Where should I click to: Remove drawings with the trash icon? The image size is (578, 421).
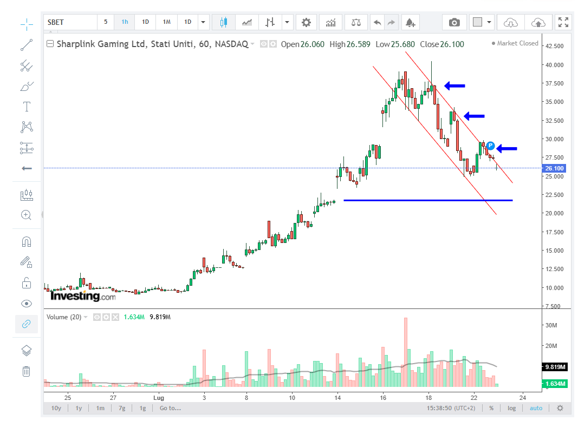[26, 371]
